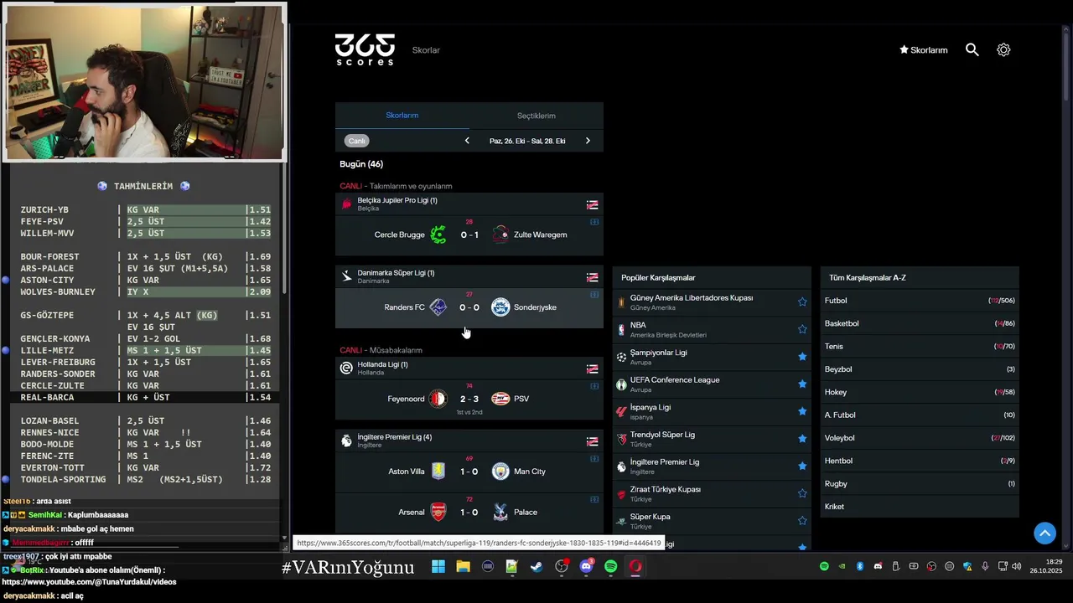Click the Zulte Waregem team crest
Viewport: 1073px width, 603px height.
500,234
